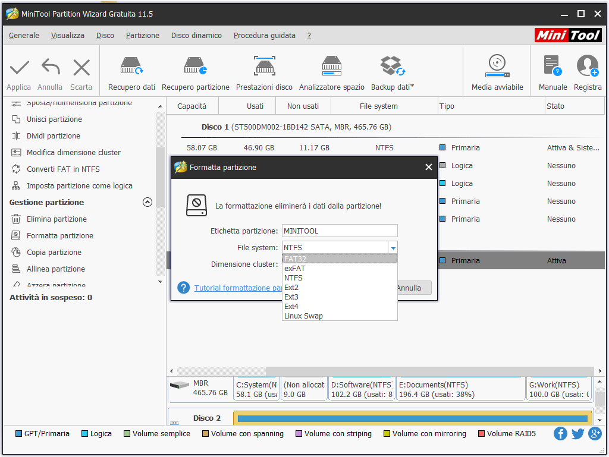Collapse the Gestione partizione section

pyautogui.click(x=147, y=202)
